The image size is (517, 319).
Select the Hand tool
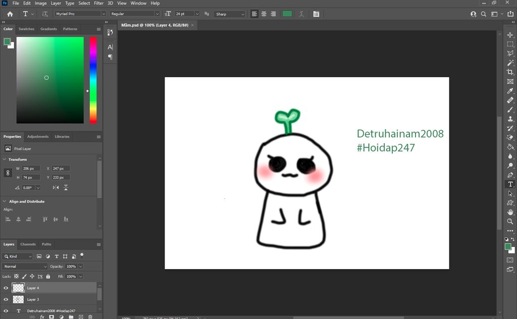[510, 212]
